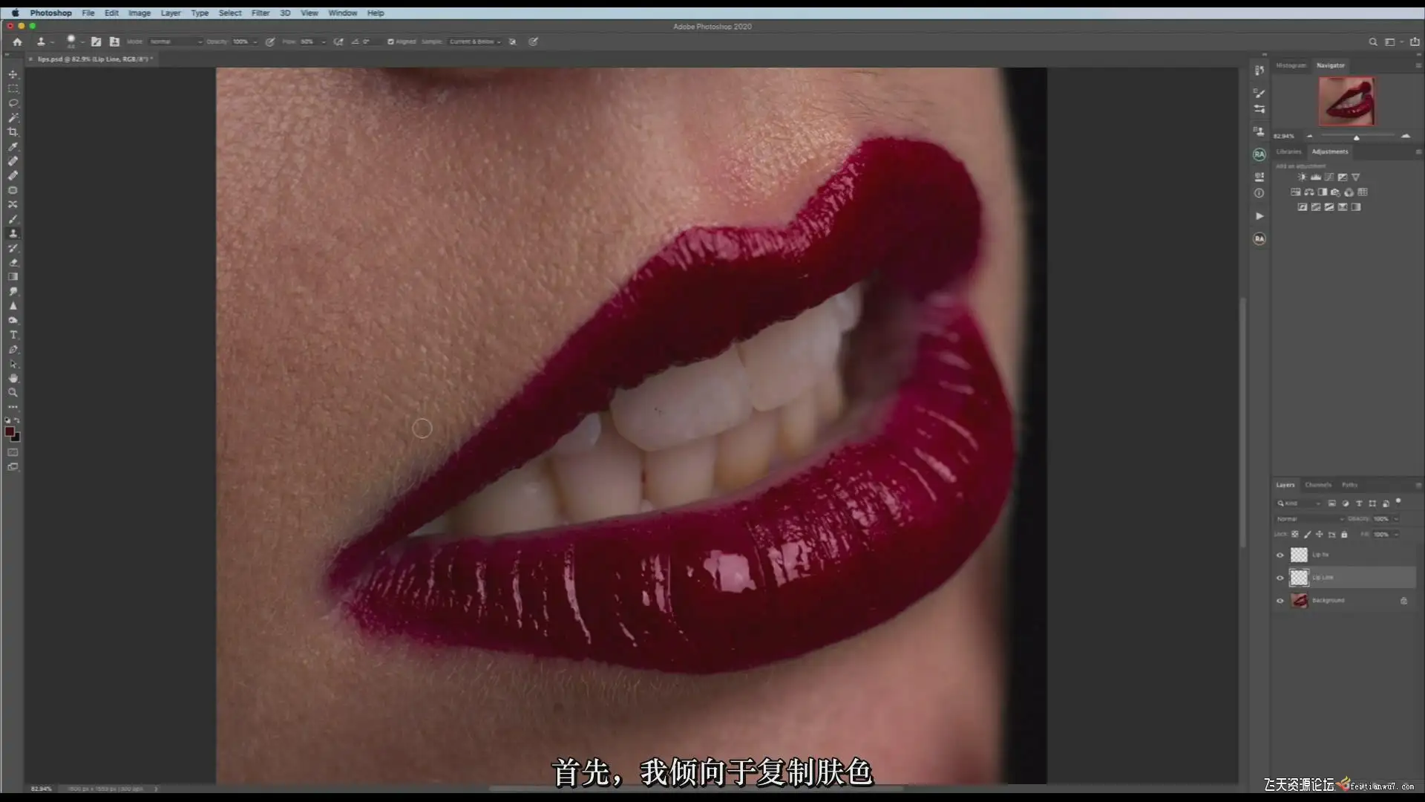This screenshot has height=802, width=1425.
Task: Open the Flow dropdown in options bar
Action: coord(323,42)
